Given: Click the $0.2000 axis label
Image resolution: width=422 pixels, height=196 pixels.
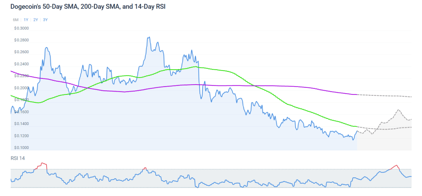Looking at the screenshot, I should (x=21, y=88).
